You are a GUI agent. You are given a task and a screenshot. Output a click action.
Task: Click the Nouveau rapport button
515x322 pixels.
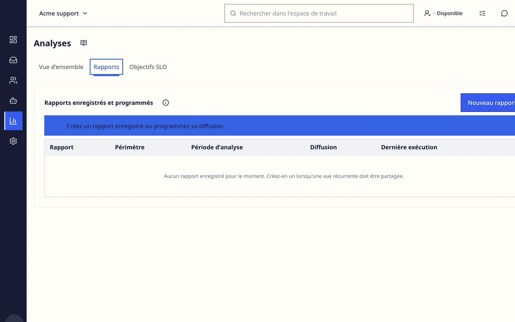(488, 103)
